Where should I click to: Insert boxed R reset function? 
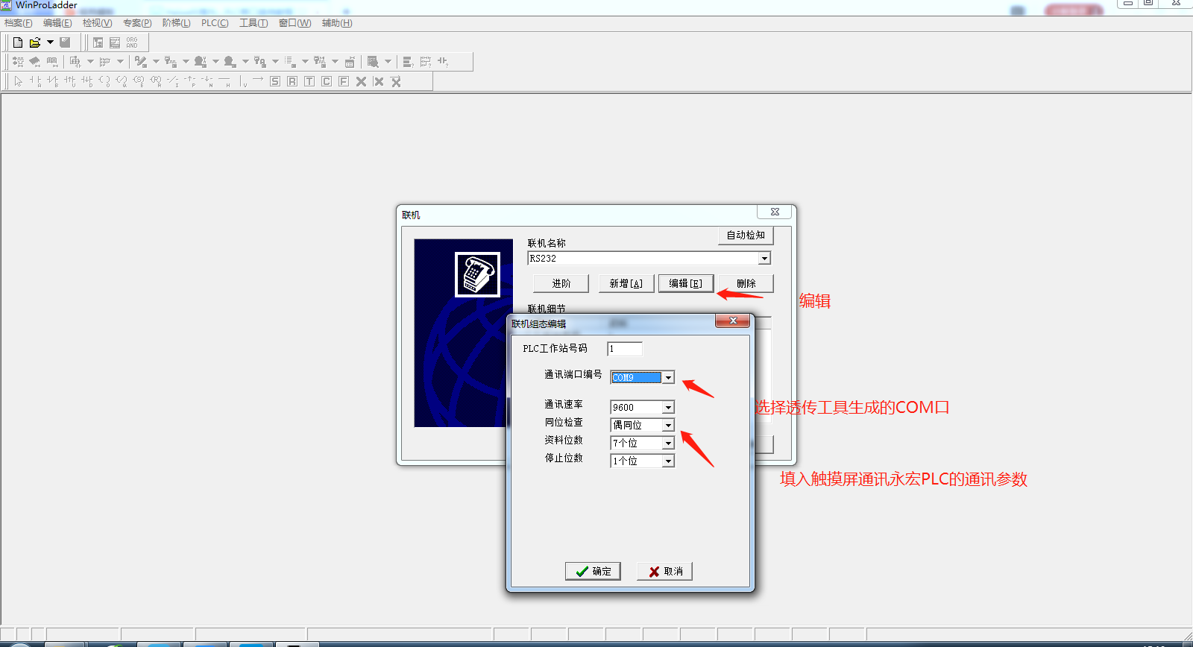292,81
